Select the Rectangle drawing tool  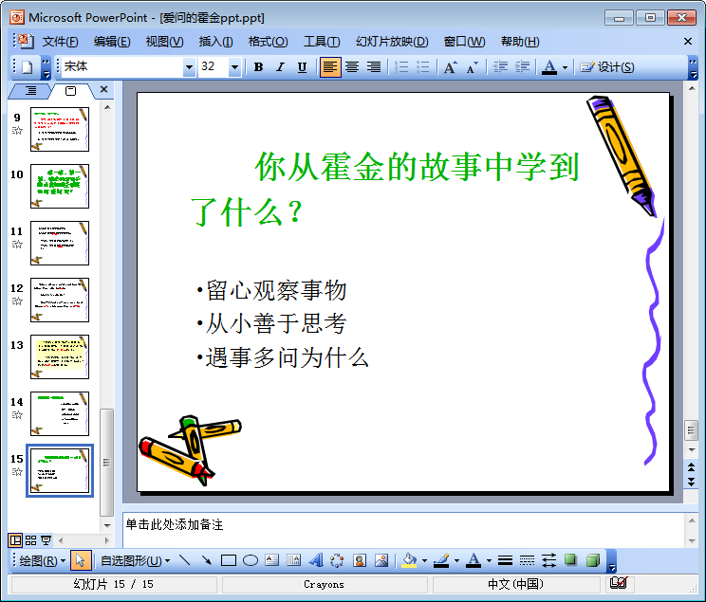click(x=229, y=560)
